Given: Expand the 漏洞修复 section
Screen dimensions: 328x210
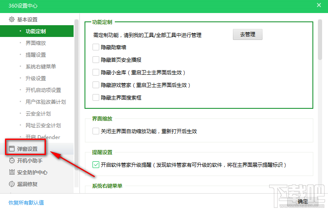Looking at the screenshot, I should tap(27, 184).
